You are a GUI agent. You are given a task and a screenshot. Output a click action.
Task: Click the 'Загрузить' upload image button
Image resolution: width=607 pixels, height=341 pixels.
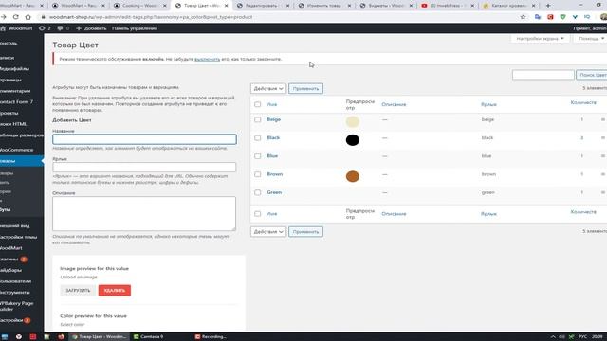(x=78, y=291)
